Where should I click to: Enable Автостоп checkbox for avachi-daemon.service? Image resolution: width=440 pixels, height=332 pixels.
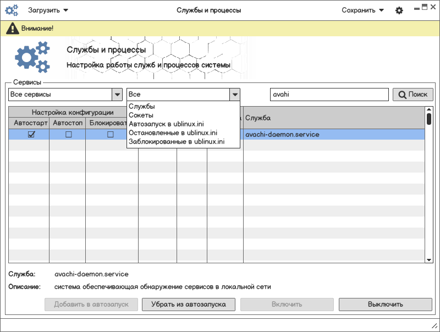tap(69, 134)
